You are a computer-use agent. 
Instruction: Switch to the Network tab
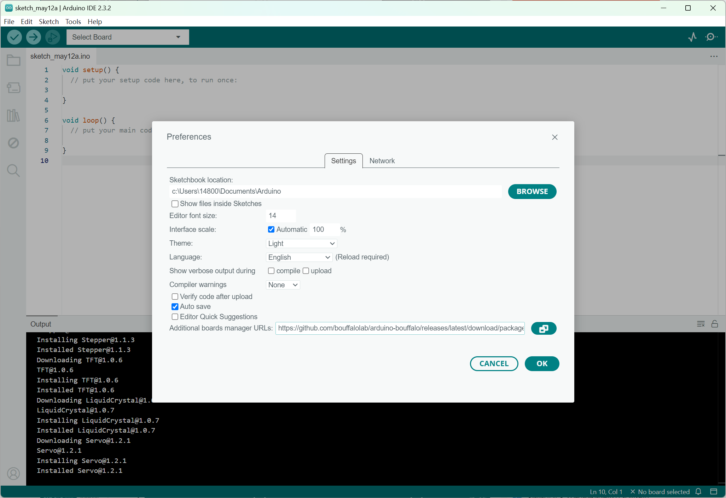382,160
